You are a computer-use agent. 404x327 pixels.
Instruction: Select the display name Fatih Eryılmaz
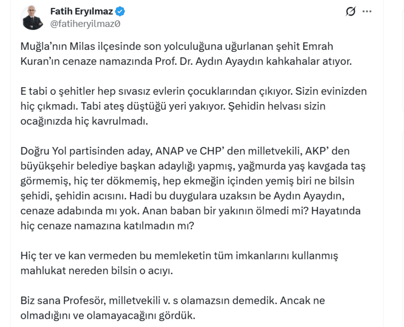80,11
